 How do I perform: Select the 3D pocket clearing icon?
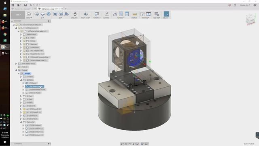(x=61, y=14)
